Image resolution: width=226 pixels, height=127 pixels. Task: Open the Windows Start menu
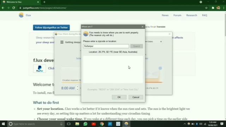[x=3, y=124]
